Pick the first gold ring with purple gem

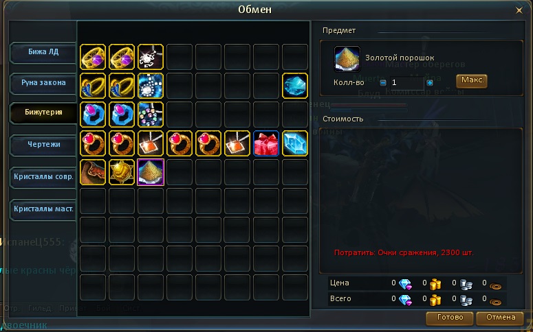tap(93, 57)
